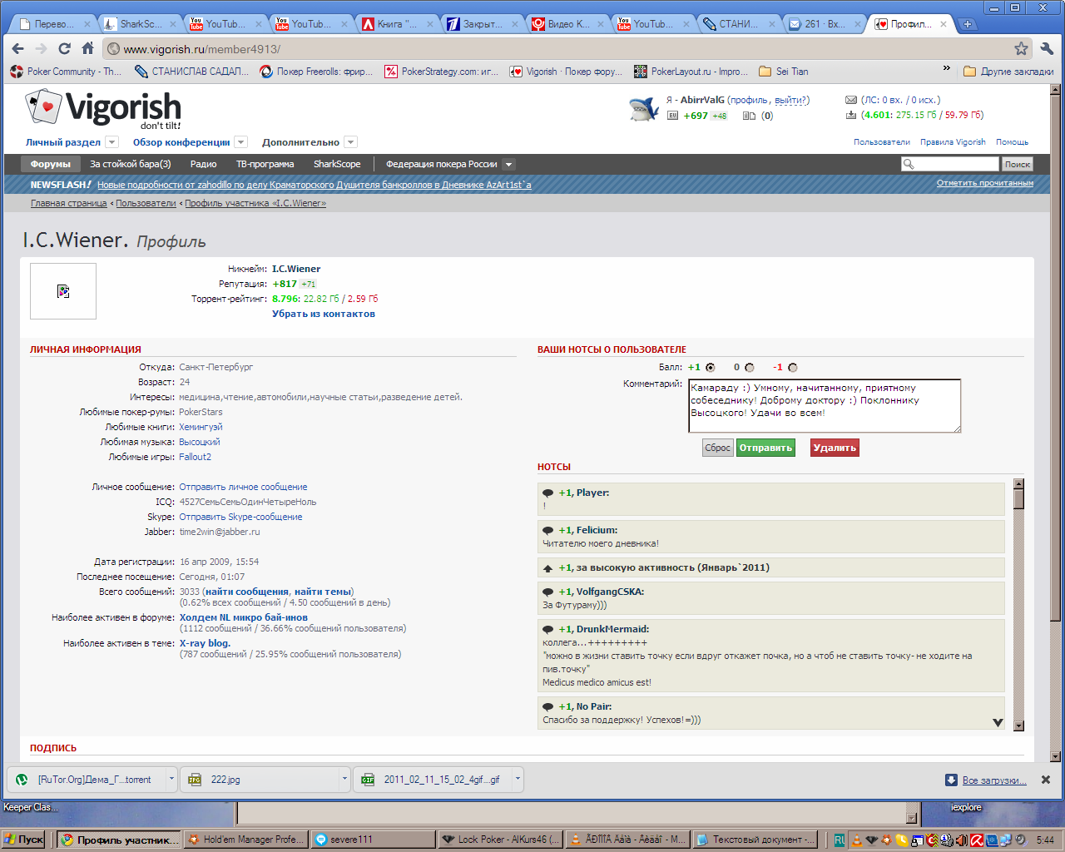Select the 0 score radio button
Screen dimensions: 1065x852
click(x=750, y=368)
